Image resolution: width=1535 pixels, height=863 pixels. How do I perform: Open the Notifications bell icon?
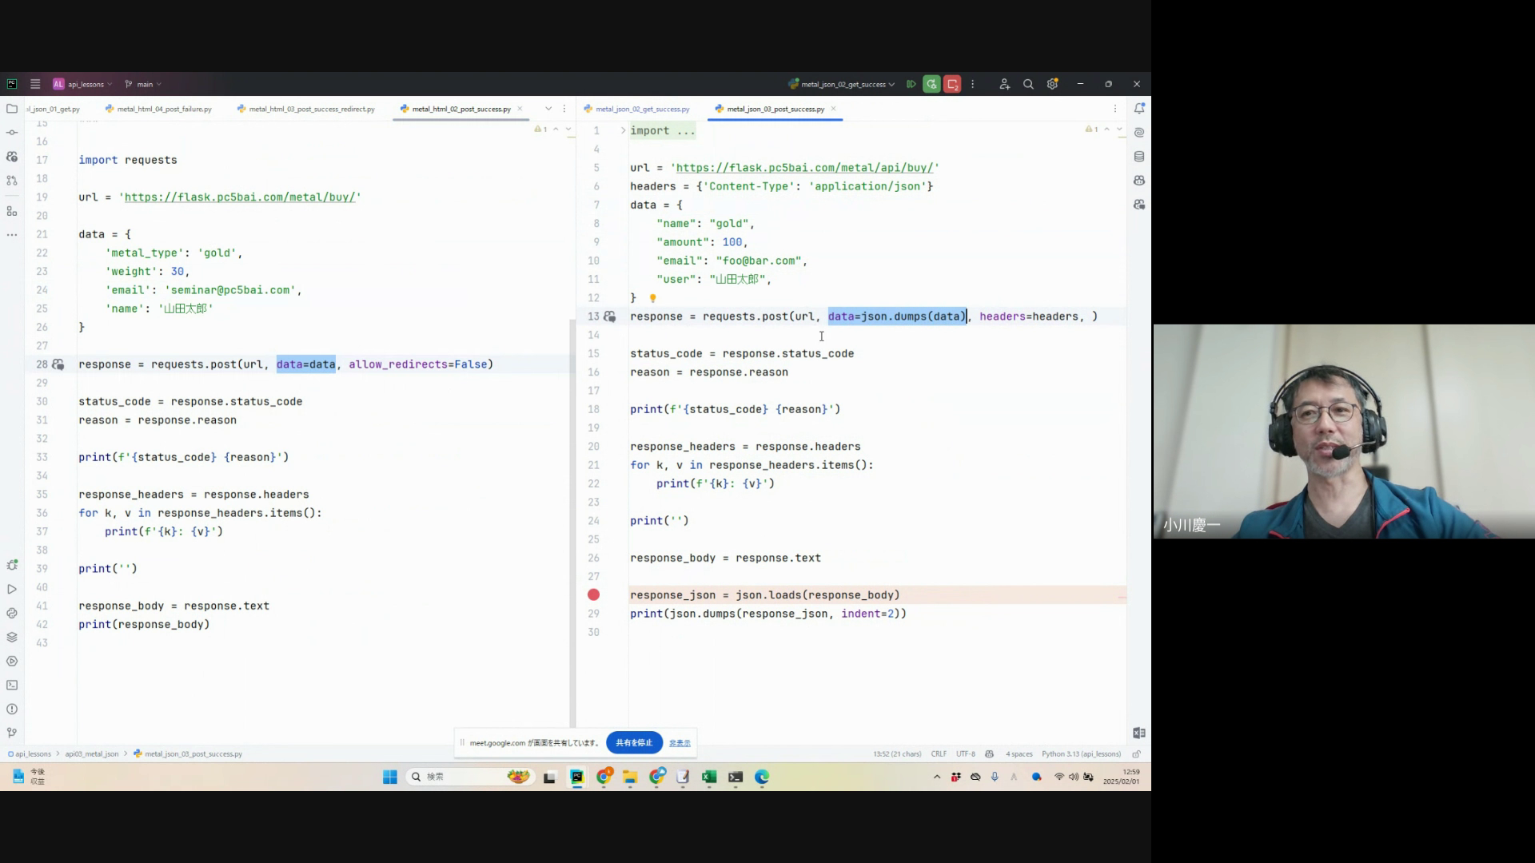coord(1139,109)
